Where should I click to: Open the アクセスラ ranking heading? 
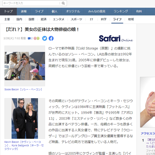148,133
